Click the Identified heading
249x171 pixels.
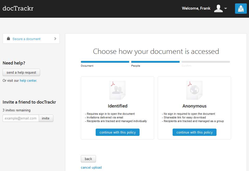coord(117,106)
